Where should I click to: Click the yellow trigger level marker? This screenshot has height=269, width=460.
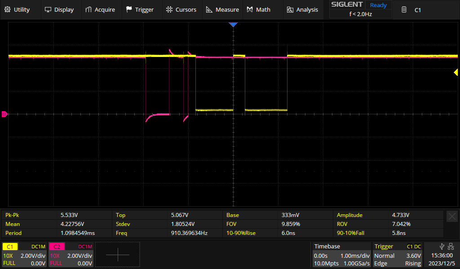tap(456, 72)
